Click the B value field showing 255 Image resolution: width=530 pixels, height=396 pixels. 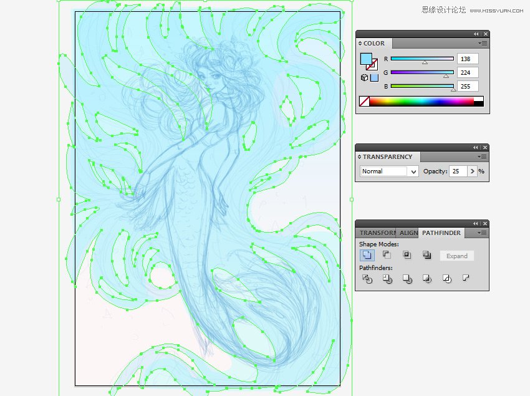468,86
